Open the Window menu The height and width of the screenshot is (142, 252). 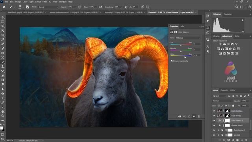pyautogui.click(x=63, y=2)
